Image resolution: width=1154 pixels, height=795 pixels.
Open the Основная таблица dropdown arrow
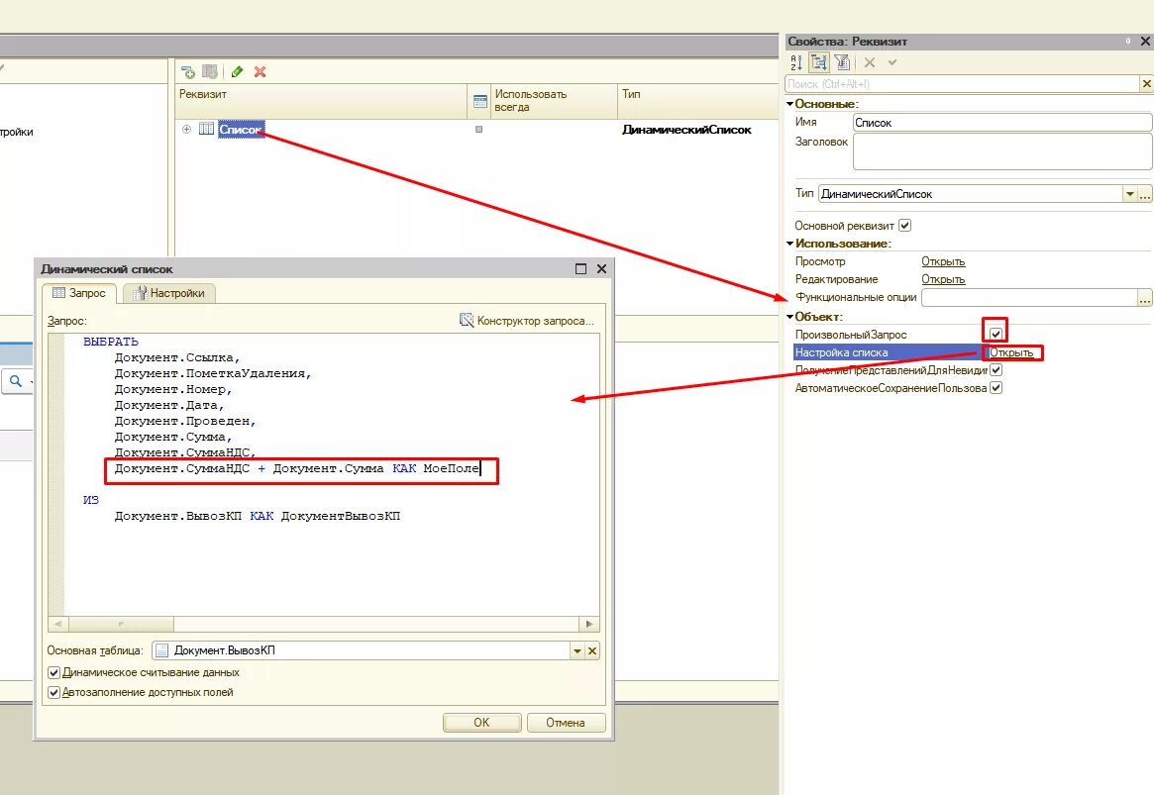577,650
